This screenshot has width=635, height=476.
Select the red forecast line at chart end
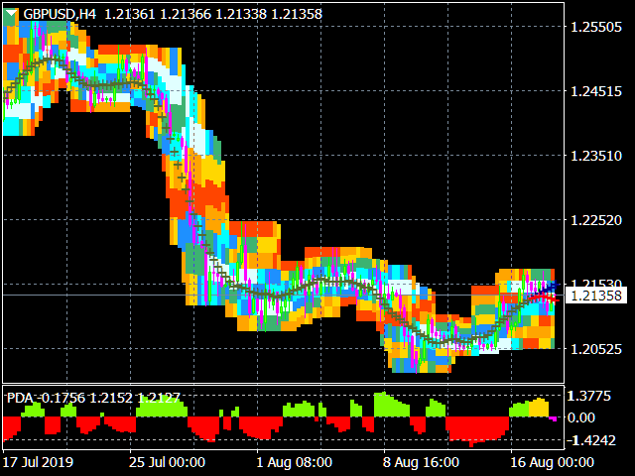tap(545, 298)
